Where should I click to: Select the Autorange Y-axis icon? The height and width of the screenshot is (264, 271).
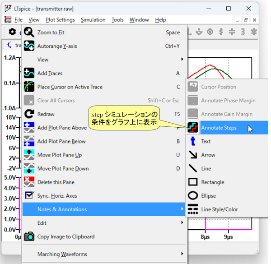(x=29, y=46)
